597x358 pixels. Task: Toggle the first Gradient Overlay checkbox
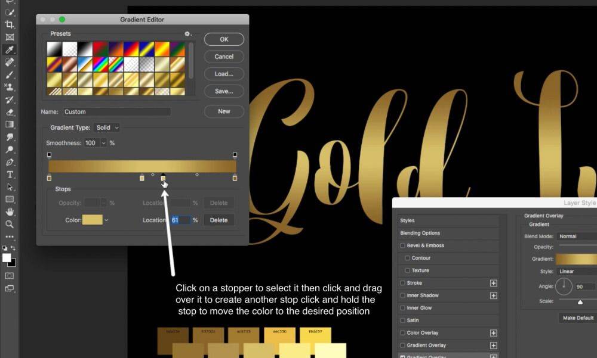point(402,345)
